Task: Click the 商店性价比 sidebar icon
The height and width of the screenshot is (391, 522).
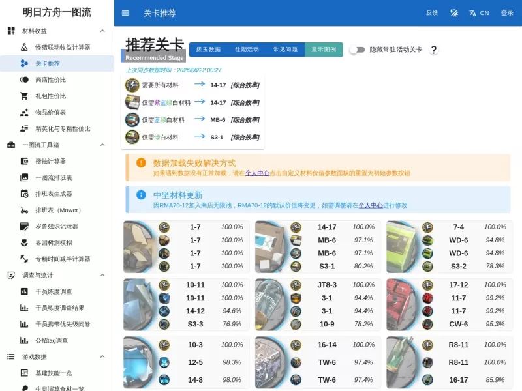Action: [24, 80]
